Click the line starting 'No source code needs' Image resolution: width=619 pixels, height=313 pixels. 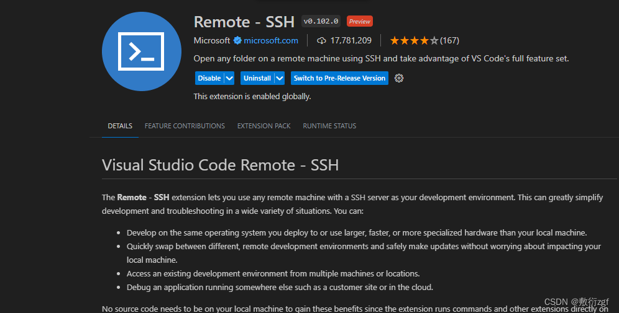355,309
